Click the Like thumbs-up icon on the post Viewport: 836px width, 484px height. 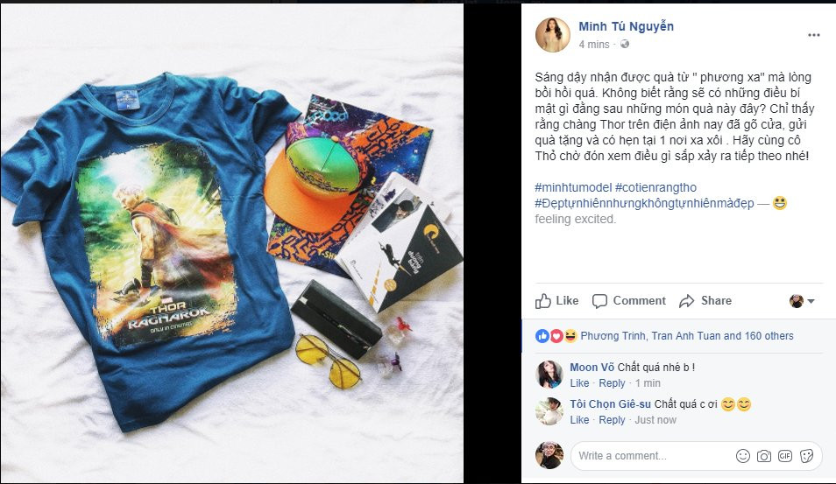tap(543, 301)
